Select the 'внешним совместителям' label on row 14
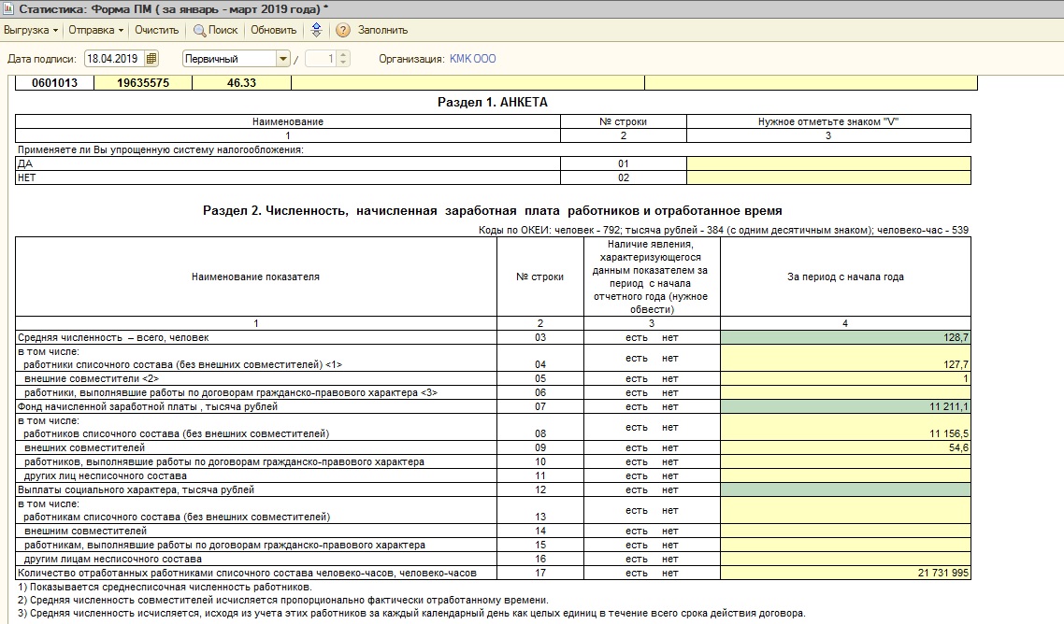This screenshot has height=624, width=1064. (x=85, y=532)
